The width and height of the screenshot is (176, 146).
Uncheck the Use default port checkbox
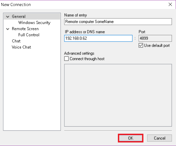click(x=141, y=45)
